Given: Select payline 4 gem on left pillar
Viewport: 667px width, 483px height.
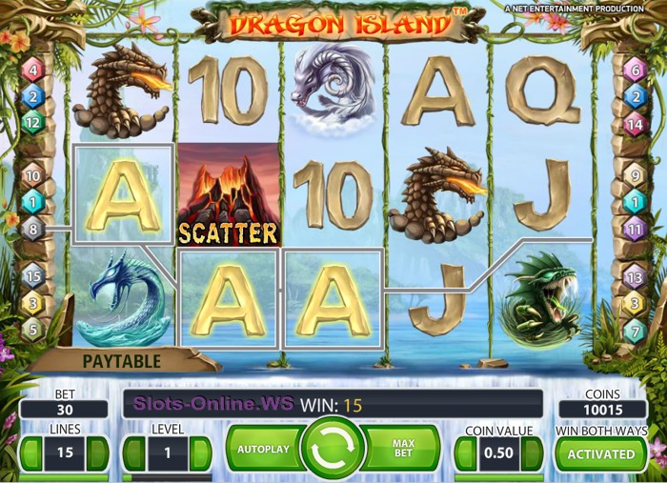Looking at the screenshot, I should (33, 70).
